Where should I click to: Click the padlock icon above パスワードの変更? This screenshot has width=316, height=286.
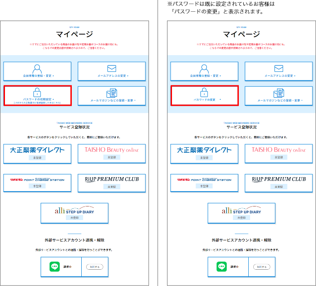pyautogui.click(x=204, y=92)
